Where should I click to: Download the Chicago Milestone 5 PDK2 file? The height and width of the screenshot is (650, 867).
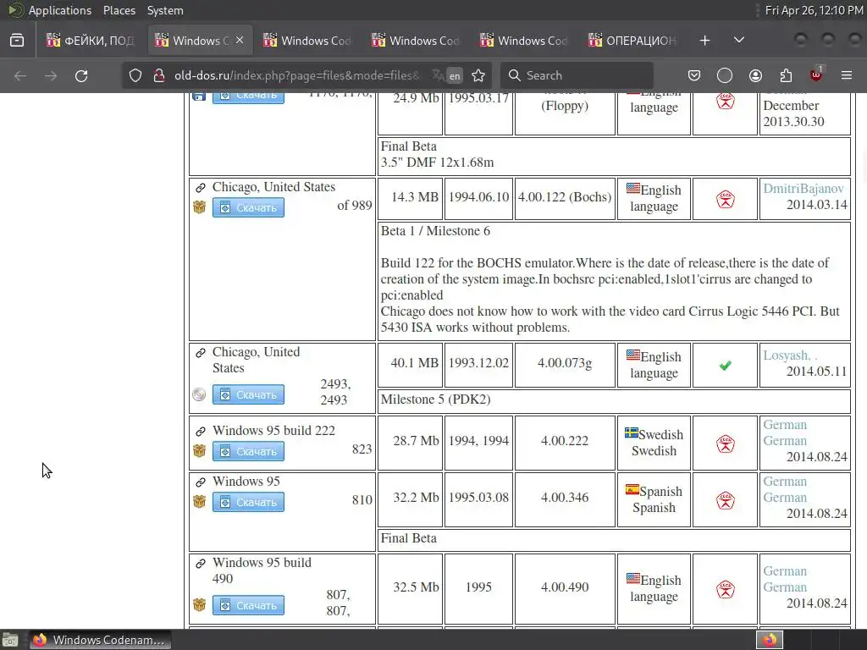(x=248, y=394)
